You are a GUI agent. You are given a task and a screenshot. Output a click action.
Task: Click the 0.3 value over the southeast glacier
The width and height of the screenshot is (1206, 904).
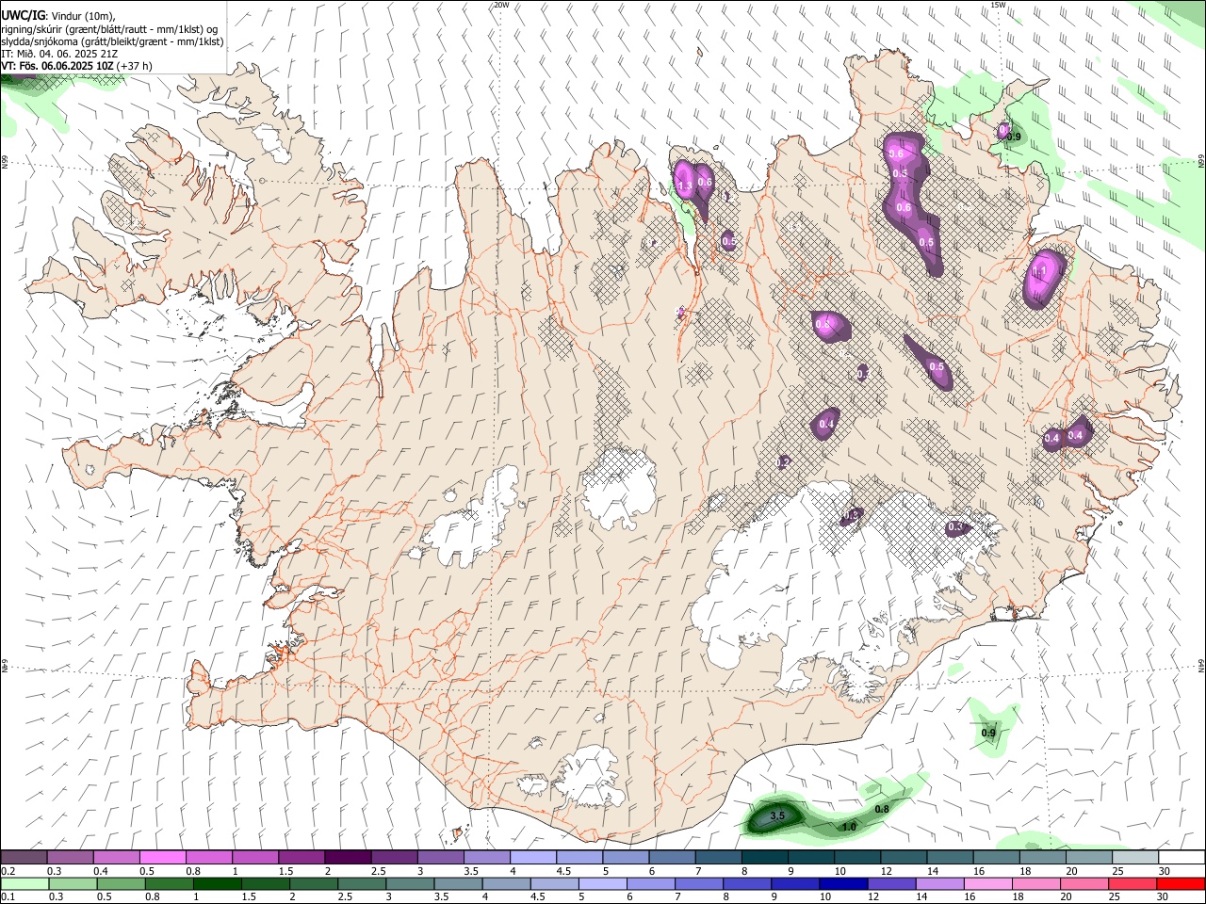[x=956, y=527]
